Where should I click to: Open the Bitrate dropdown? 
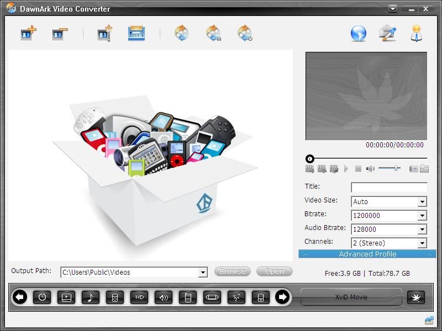point(422,216)
